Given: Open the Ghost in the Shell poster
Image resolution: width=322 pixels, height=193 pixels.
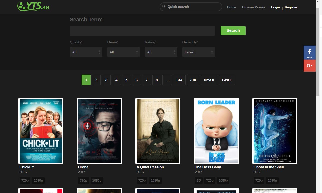Looking at the screenshot, I should click(275, 131).
